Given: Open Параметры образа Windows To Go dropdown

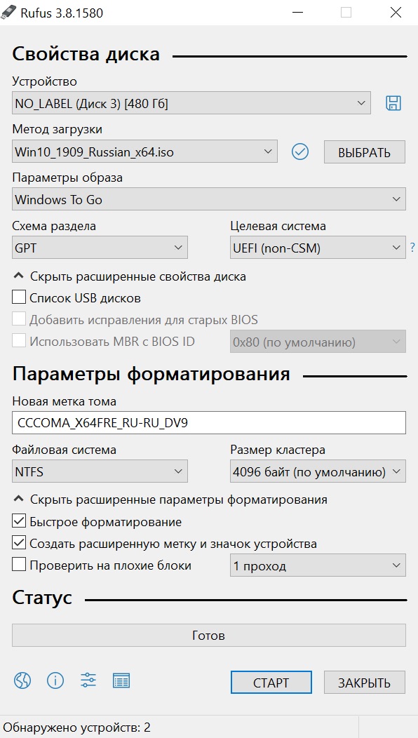Looking at the screenshot, I should click(208, 199).
